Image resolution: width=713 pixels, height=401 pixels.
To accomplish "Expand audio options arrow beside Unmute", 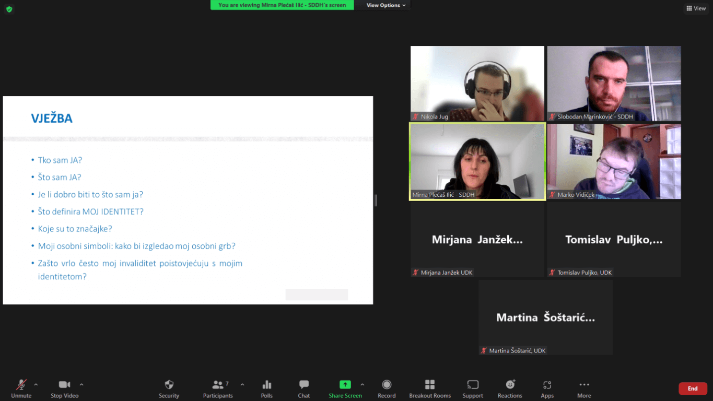I will tap(36, 384).
